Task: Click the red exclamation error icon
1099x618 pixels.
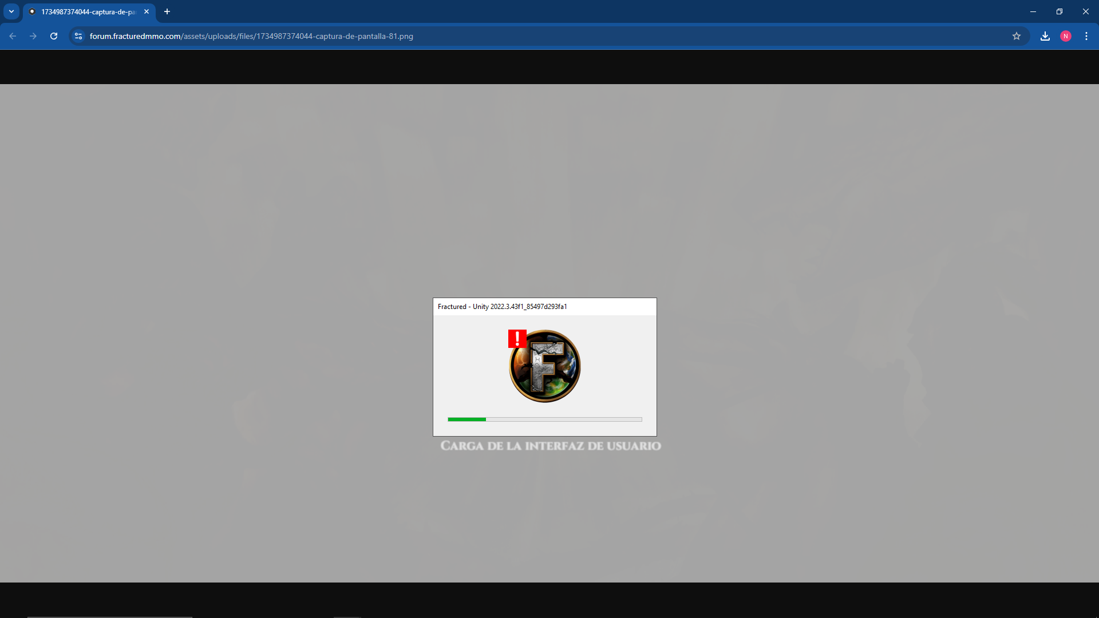Action: pyautogui.click(x=517, y=339)
